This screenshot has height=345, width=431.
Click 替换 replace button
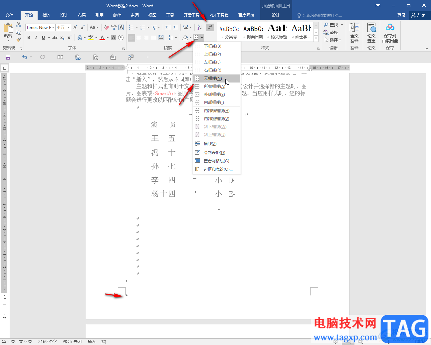pos(331,33)
